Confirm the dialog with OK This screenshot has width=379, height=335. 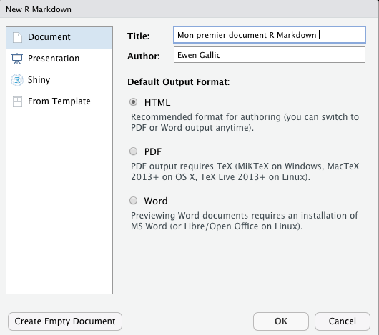[x=281, y=321]
